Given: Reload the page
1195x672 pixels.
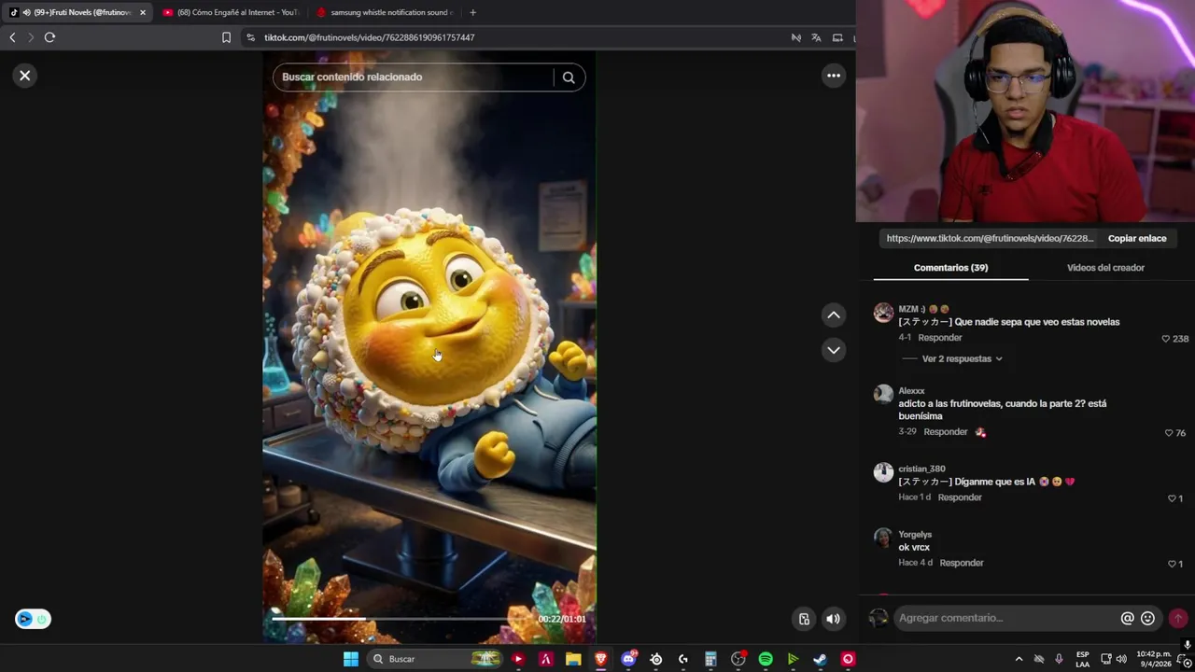Looking at the screenshot, I should (x=49, y=37).
